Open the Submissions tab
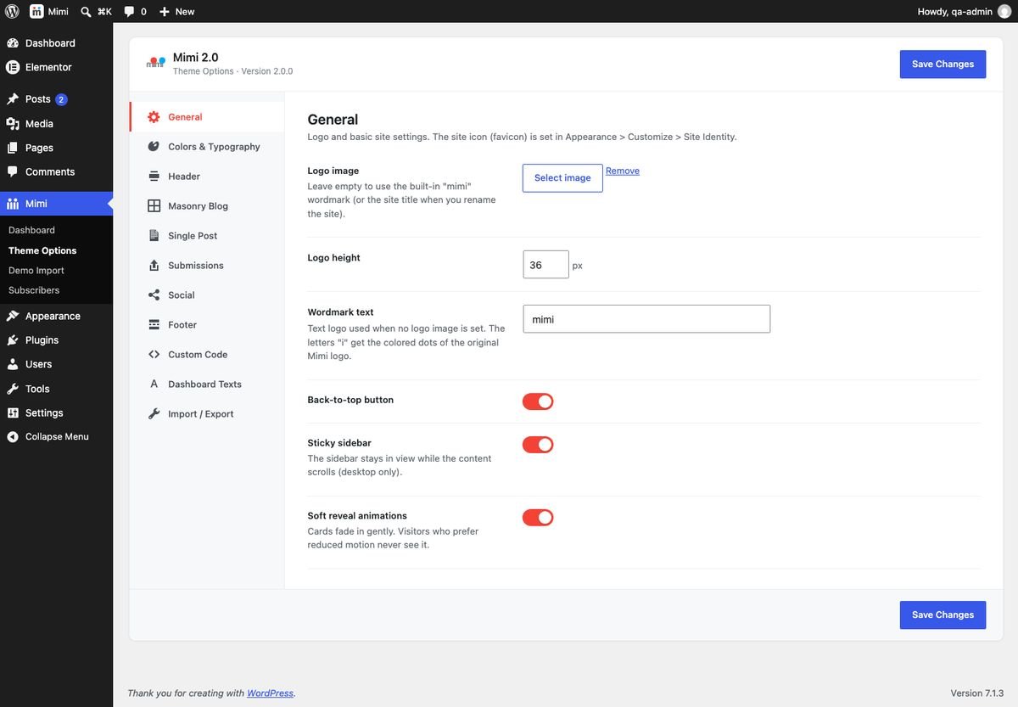This screenshot has width=1018, height=707. (x=207, y=266)
